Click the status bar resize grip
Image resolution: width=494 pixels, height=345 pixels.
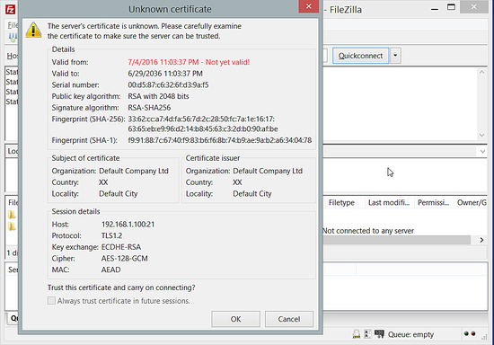point(484,337)
